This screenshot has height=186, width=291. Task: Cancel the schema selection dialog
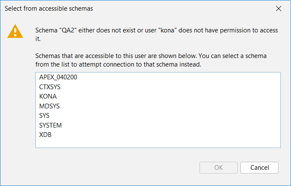tap(259, 168)
